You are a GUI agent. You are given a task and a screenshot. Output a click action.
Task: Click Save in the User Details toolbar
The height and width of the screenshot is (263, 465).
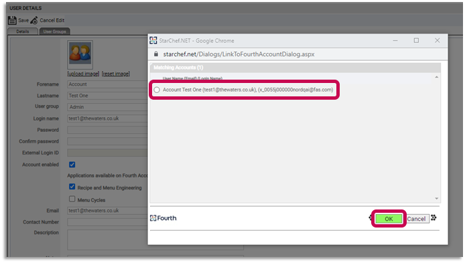[23, 21]
